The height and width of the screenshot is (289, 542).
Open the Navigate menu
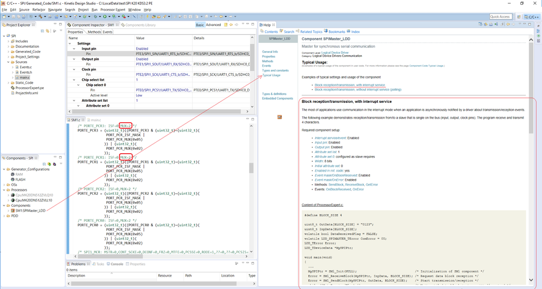pyautogui.click(x=55, y=10)
